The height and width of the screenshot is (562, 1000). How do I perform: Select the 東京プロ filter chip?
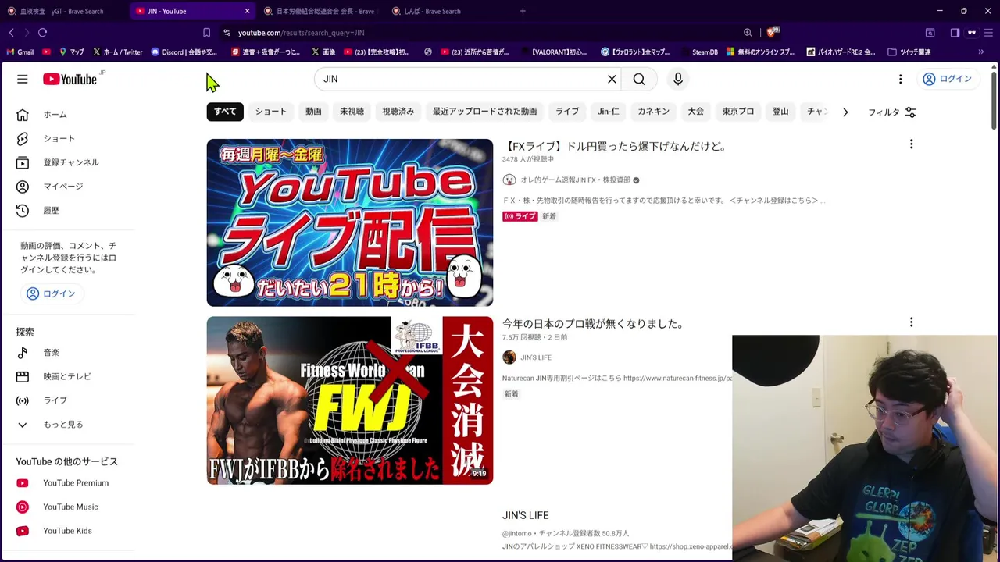coord(738,112)
